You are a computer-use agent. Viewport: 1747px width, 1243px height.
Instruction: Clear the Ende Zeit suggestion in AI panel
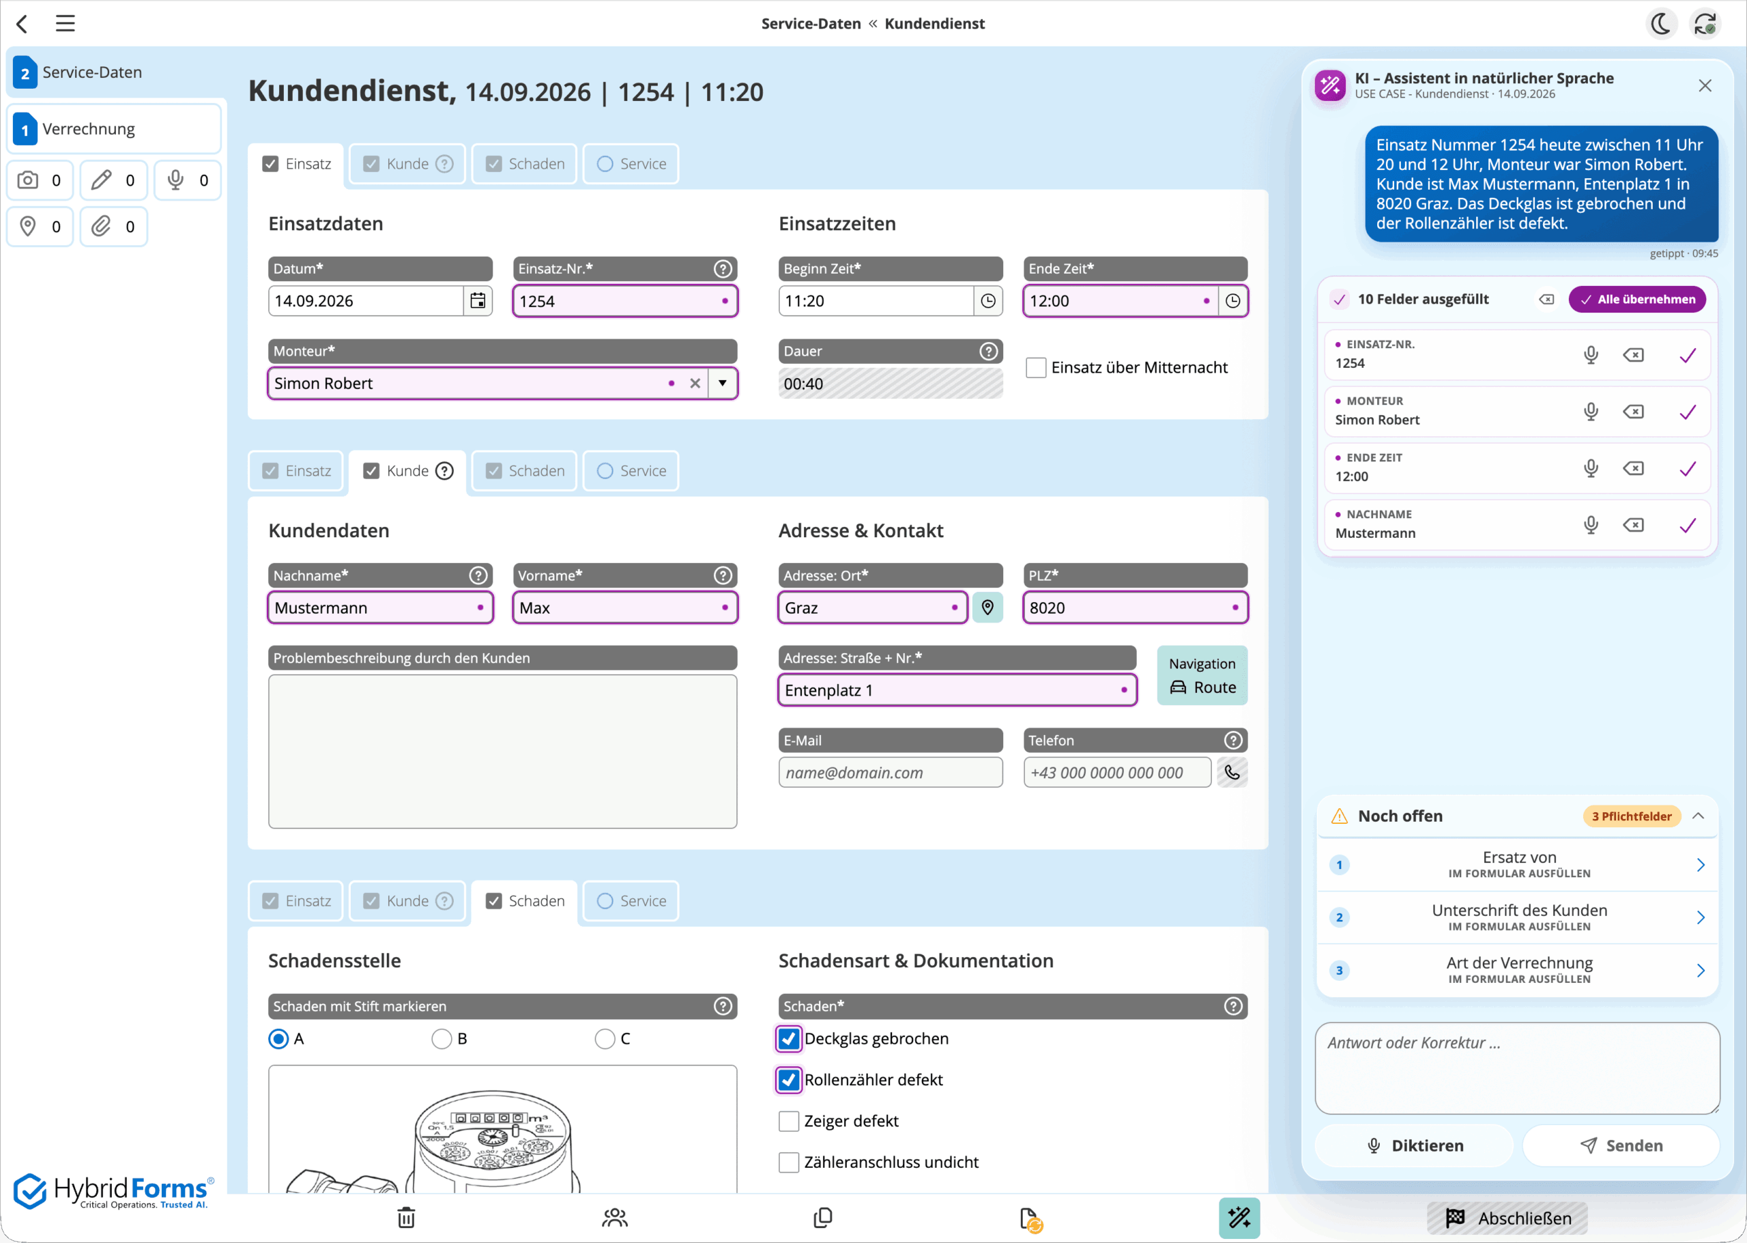pos(1633,468)
